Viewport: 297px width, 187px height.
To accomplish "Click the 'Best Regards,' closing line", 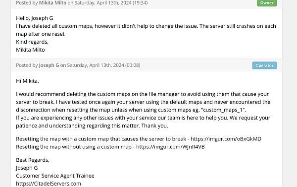I will coord(33,160).
